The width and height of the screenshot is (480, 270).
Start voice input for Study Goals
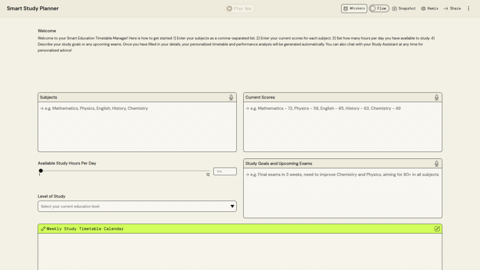tap(436, 164)
